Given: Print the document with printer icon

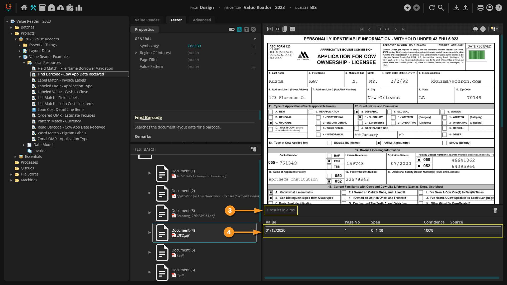Looking at the screenshot, I should [x=475, y=29].
